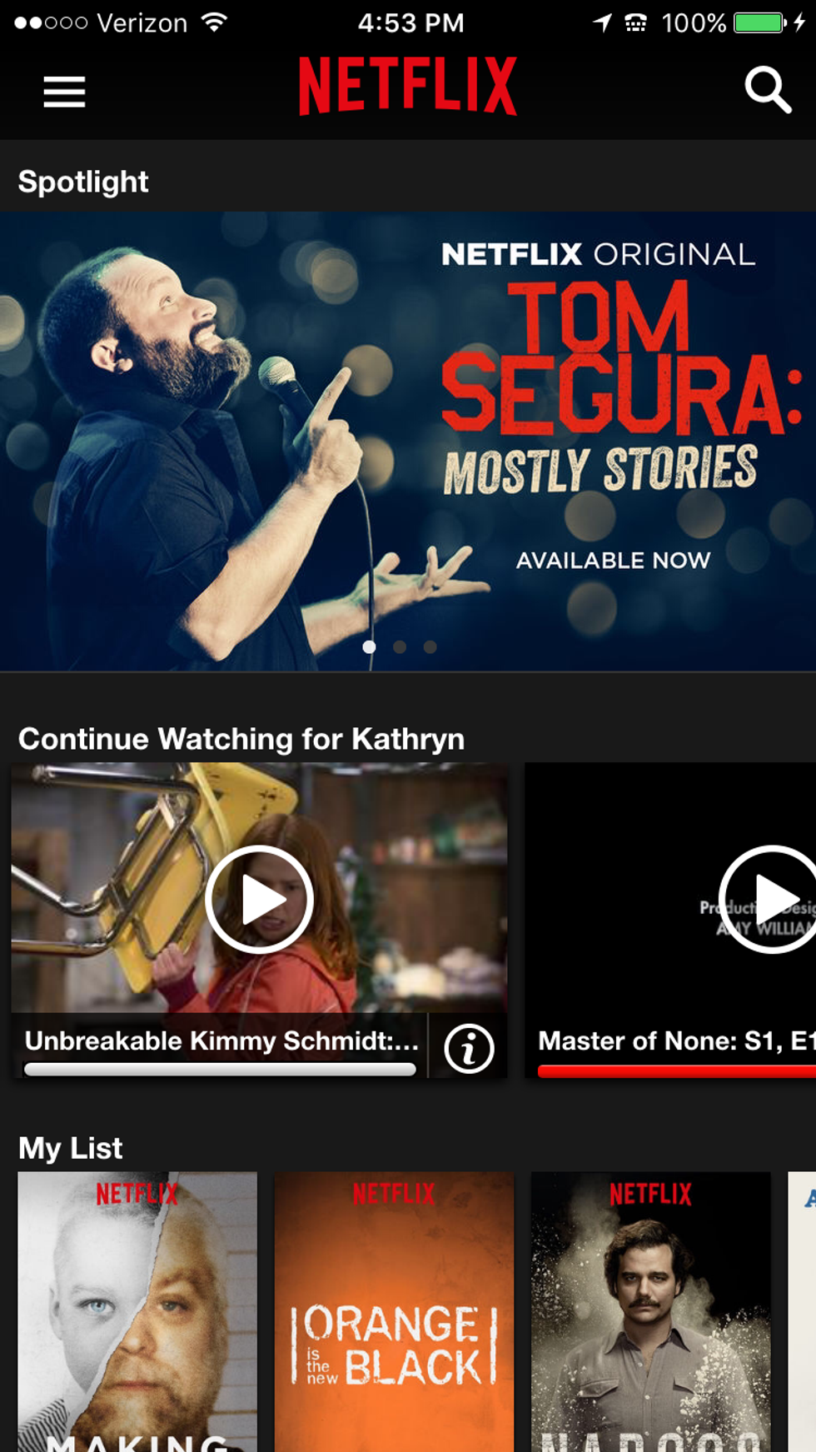Select the first spotlight page dot
816x1452 pixels.
click(369, 646)
